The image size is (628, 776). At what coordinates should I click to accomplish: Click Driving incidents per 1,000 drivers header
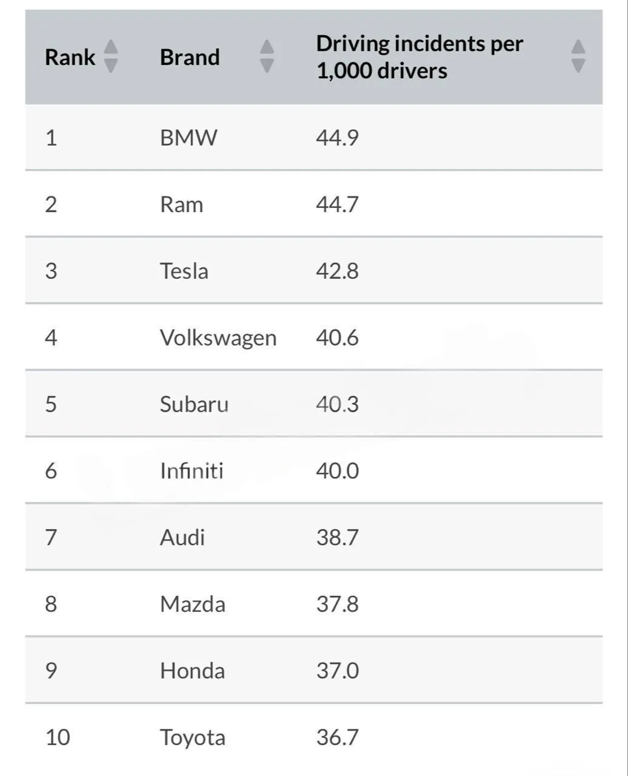tap(419, 57)
